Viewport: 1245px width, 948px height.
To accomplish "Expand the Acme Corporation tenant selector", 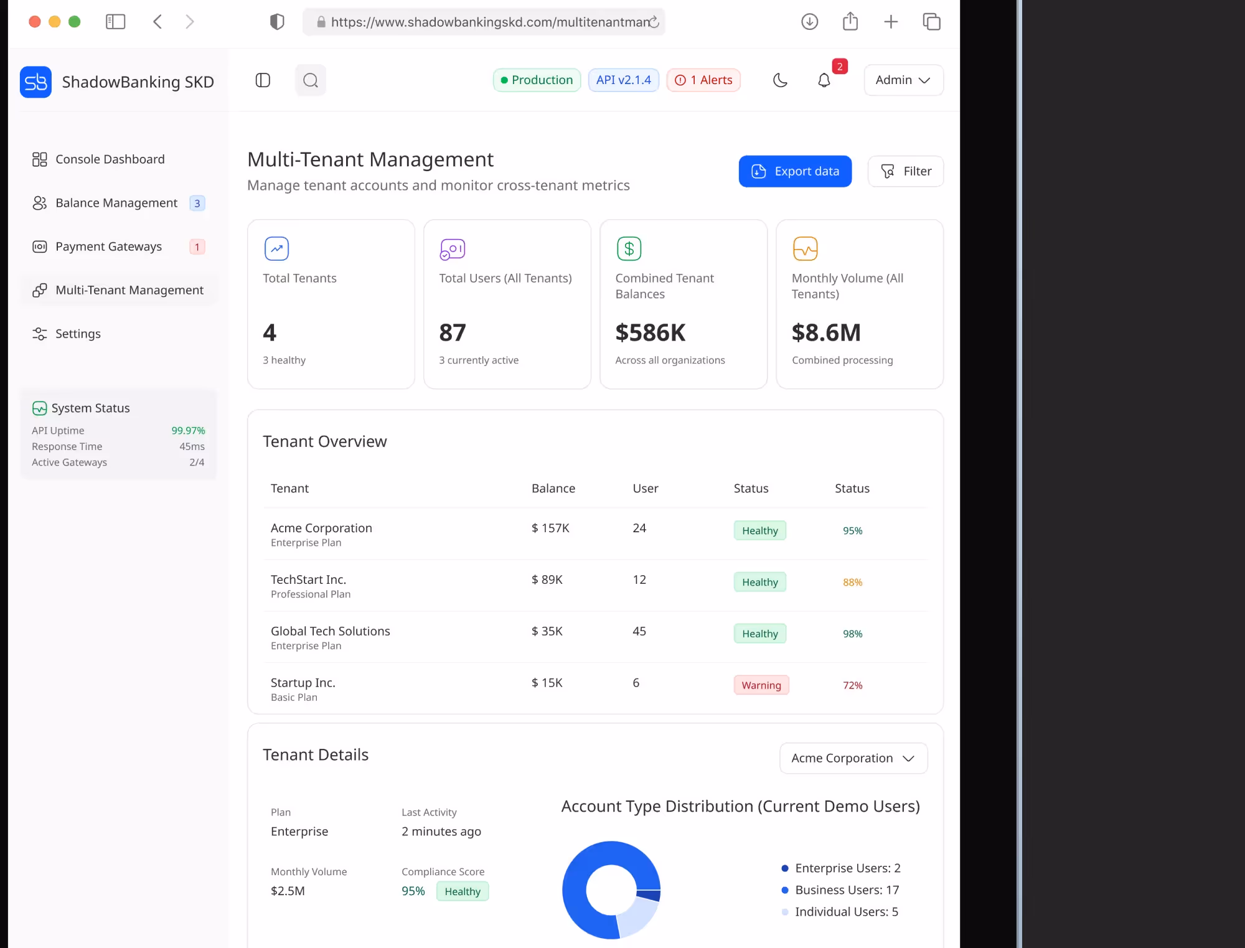I will tap(853, 758).
